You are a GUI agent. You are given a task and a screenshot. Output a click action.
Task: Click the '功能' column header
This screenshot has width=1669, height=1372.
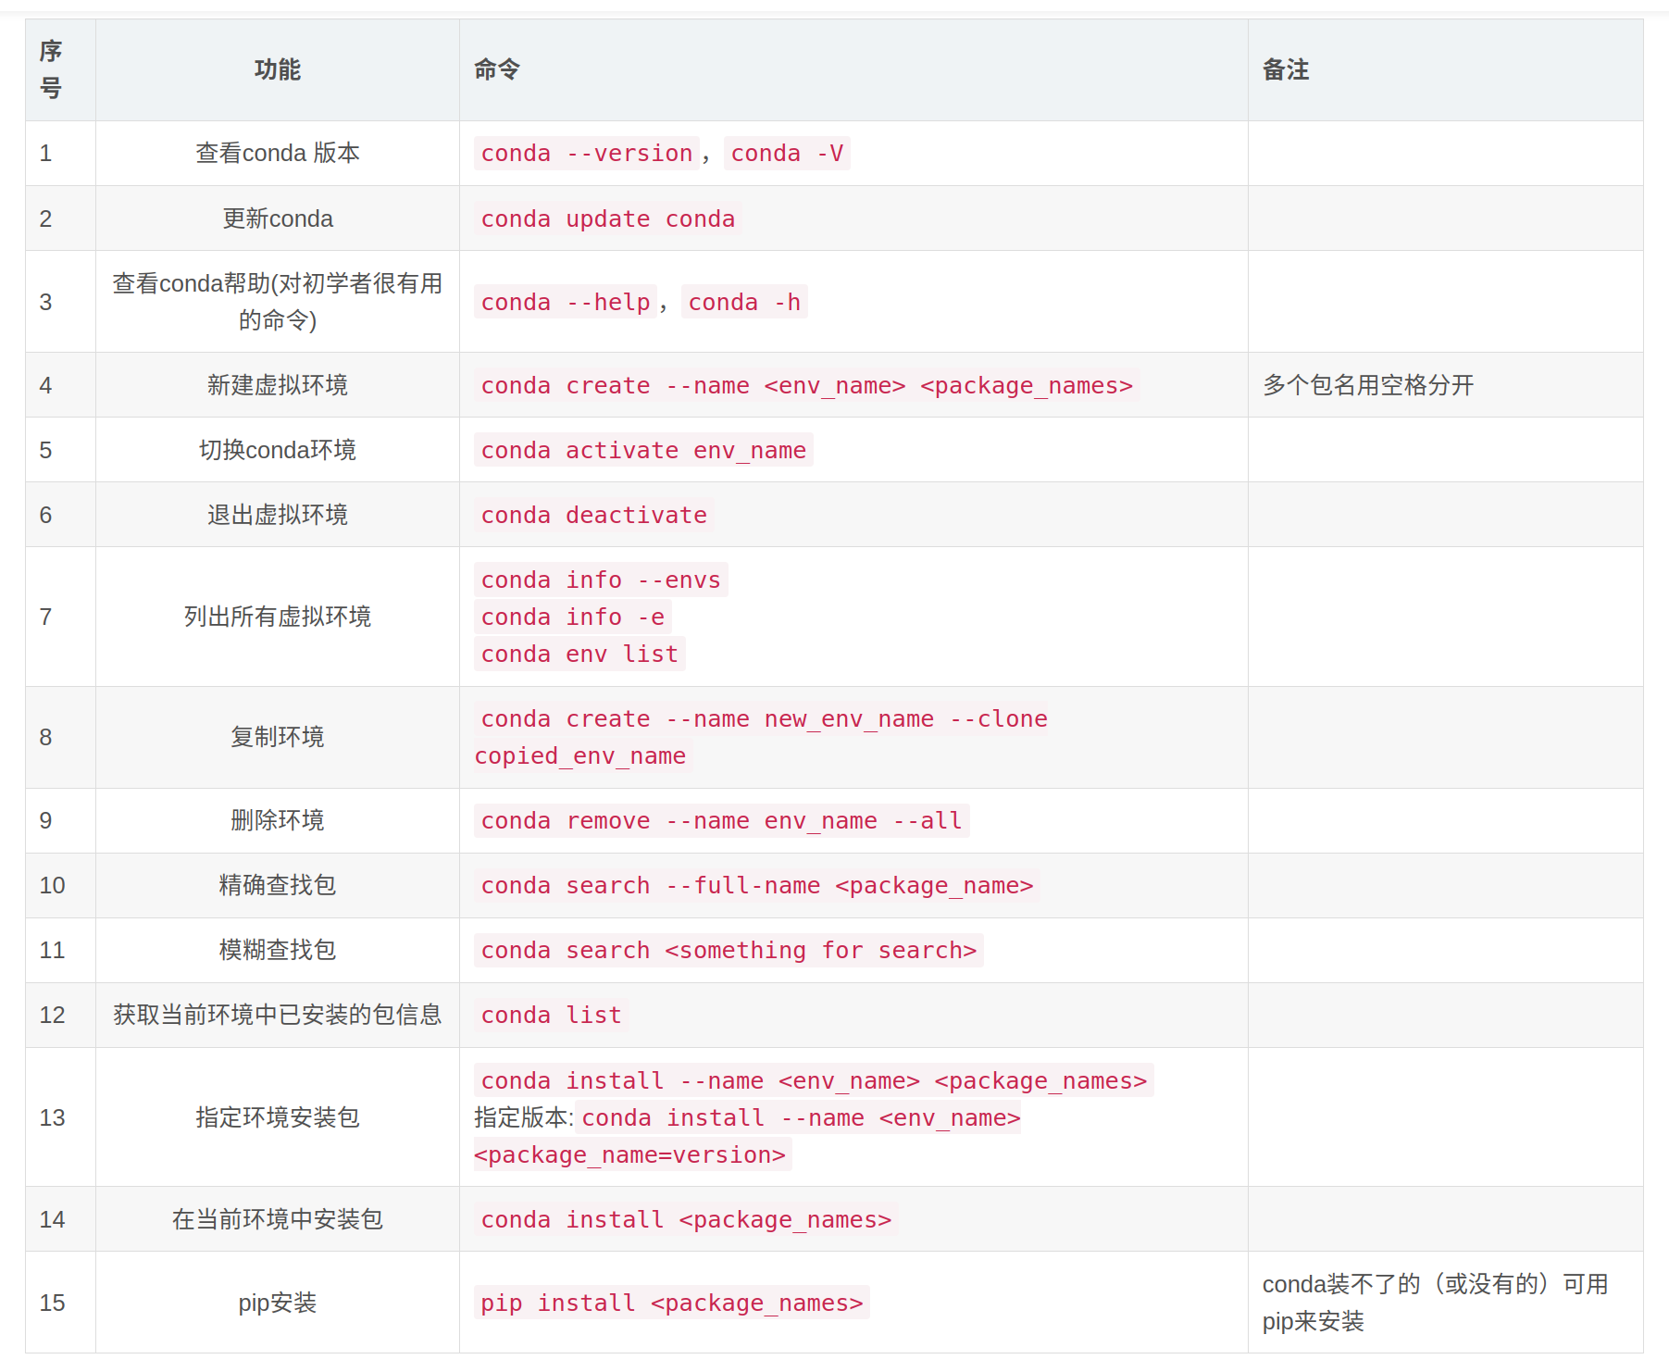point(278,70)
